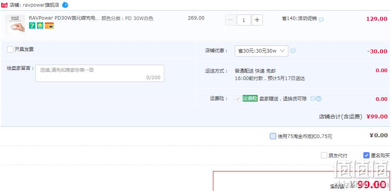This screenshot has height=191, width=392.
Task: Click the 卖家赠送，退换货可赔 text
Action: (x=283, y=98)
